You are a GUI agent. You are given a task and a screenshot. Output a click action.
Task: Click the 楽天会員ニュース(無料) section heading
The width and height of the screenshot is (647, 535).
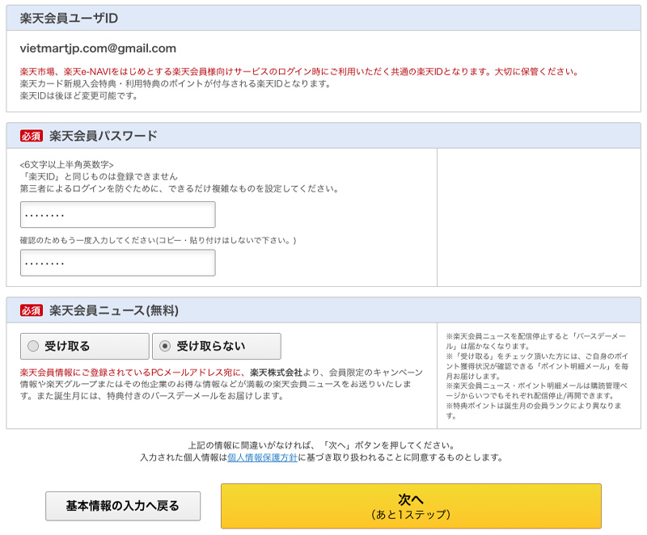114,310
